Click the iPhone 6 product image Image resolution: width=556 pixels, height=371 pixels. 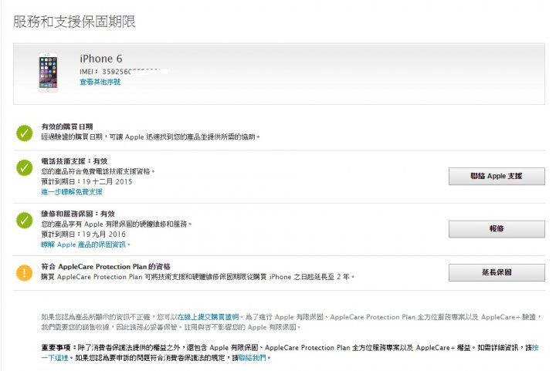tap(48, 73)
